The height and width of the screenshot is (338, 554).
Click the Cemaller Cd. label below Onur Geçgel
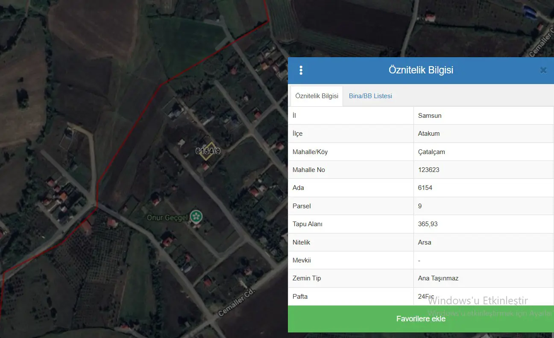click(x=236, y=302)
